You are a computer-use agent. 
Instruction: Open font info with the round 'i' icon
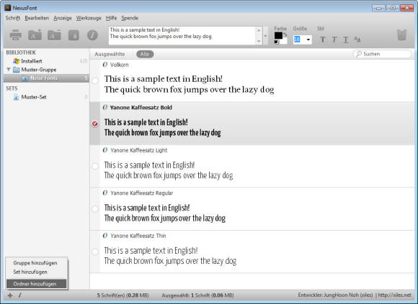coord(92,35)
